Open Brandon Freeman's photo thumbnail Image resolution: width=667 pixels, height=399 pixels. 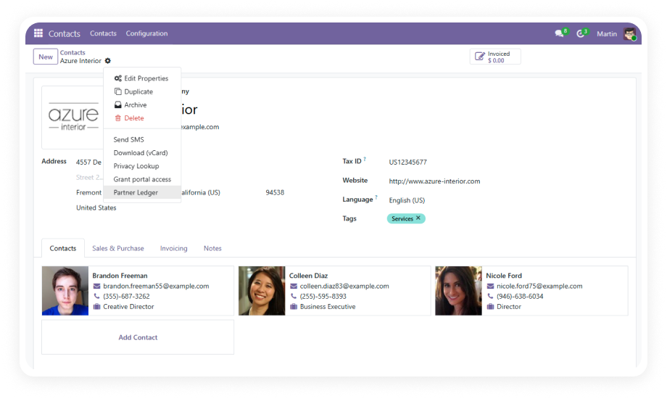[65, 291]
